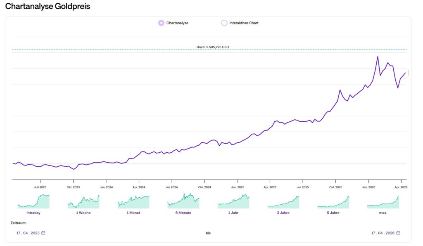Image resolution: width=423 pixels, height=246 pixels.
Task: Edit the end date field 17.04.2026
Action: click(383, 233)
